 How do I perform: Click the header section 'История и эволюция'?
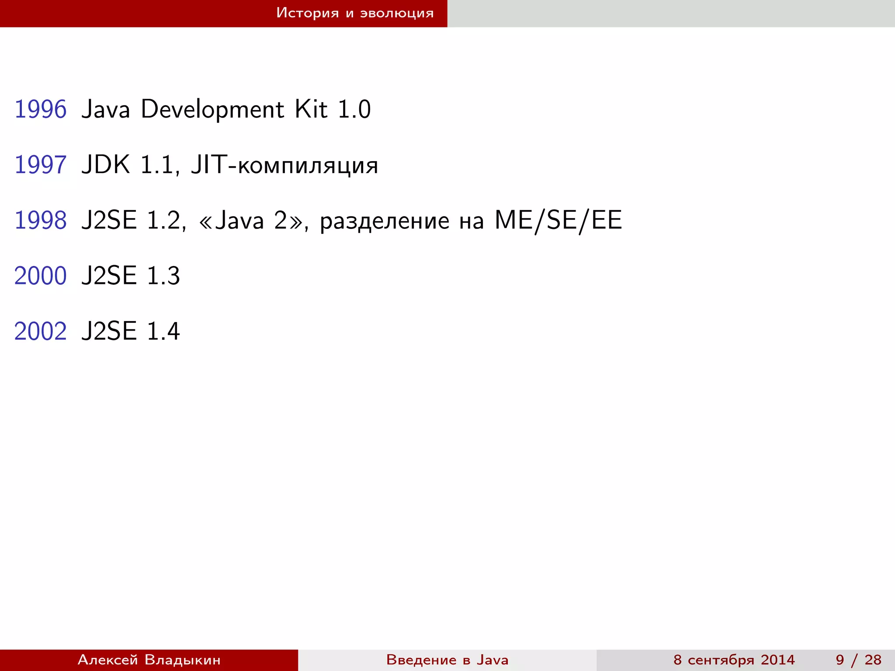point(355,13)
